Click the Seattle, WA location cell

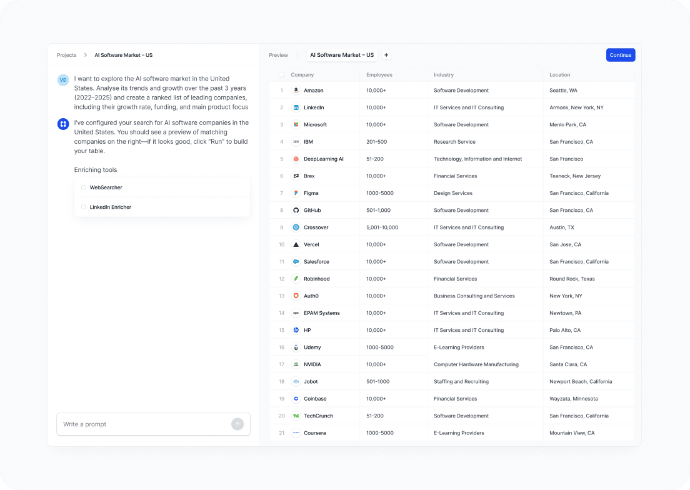coord(563,90)
